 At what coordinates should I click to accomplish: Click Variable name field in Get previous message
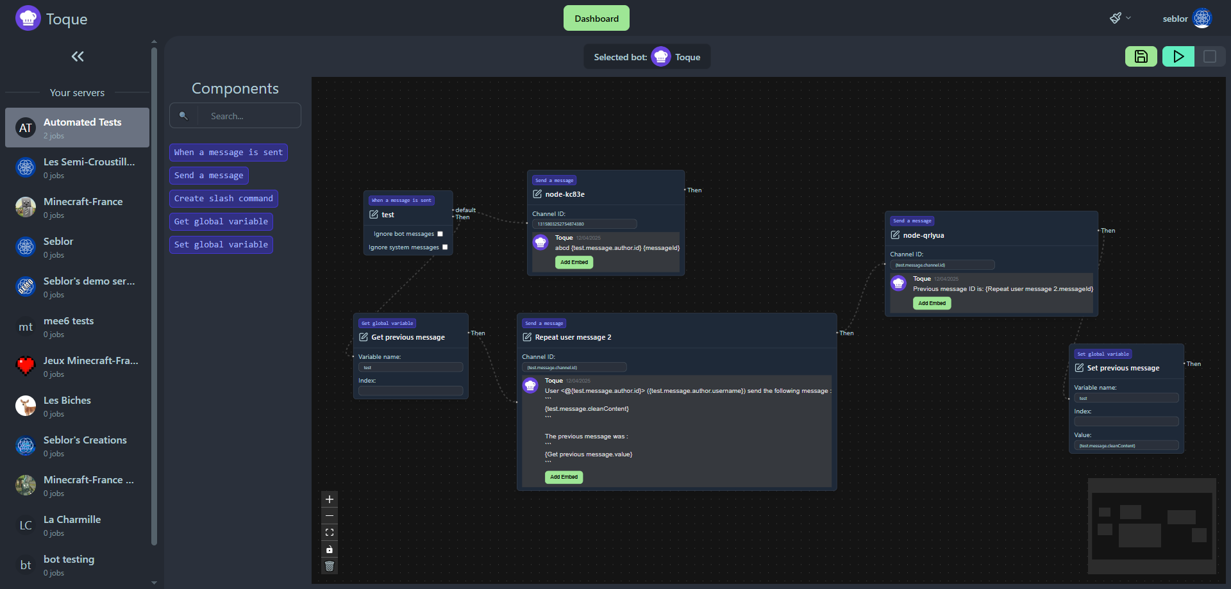point(410,367)
